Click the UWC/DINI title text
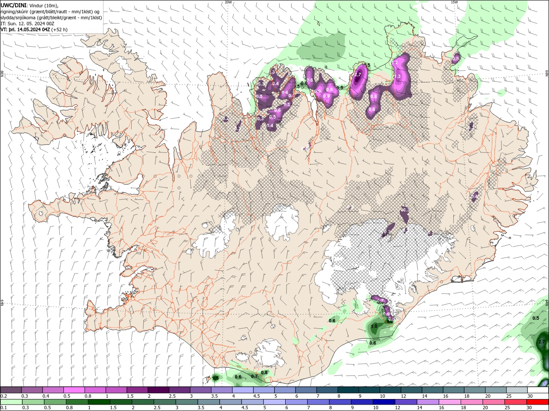 (x=14, y=5)
